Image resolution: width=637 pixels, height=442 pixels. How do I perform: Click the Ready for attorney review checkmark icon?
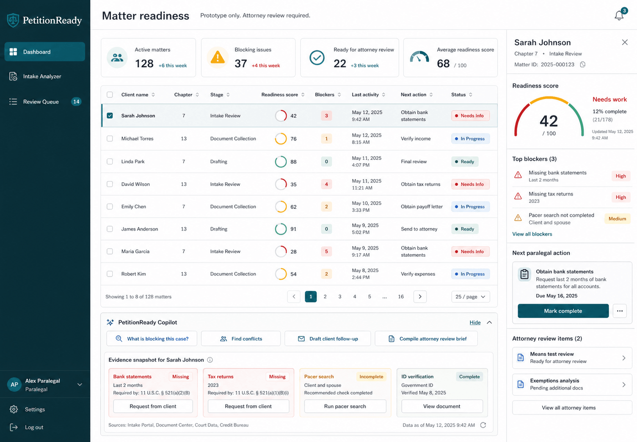317,58
